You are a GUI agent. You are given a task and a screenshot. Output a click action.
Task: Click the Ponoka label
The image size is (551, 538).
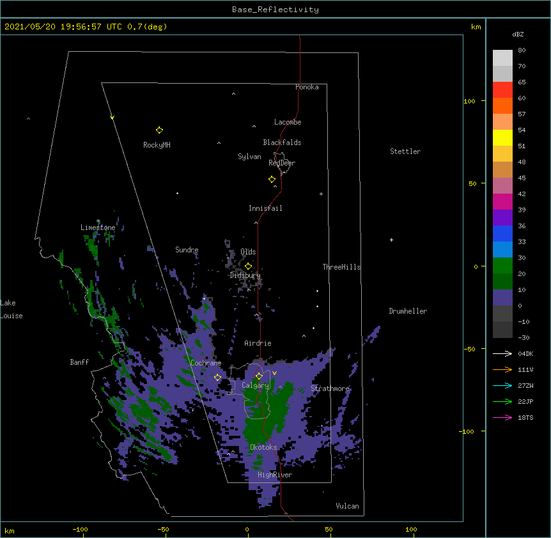(x=307, y=87)
